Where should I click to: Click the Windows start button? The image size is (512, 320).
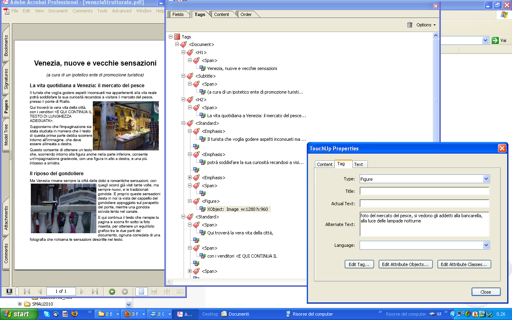(19, 314)
